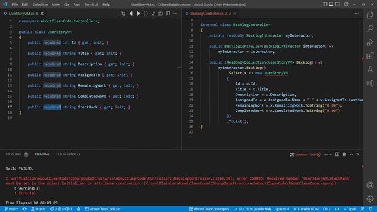
Task: Change indentation via Spaces: 4
Action: click(x=282, y=209)
